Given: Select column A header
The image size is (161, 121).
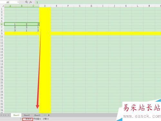Looking at the screenshot, I should pos(10,6).
